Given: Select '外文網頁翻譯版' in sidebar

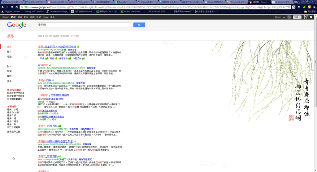Looking at the screenshot, I should pos(15,99).
